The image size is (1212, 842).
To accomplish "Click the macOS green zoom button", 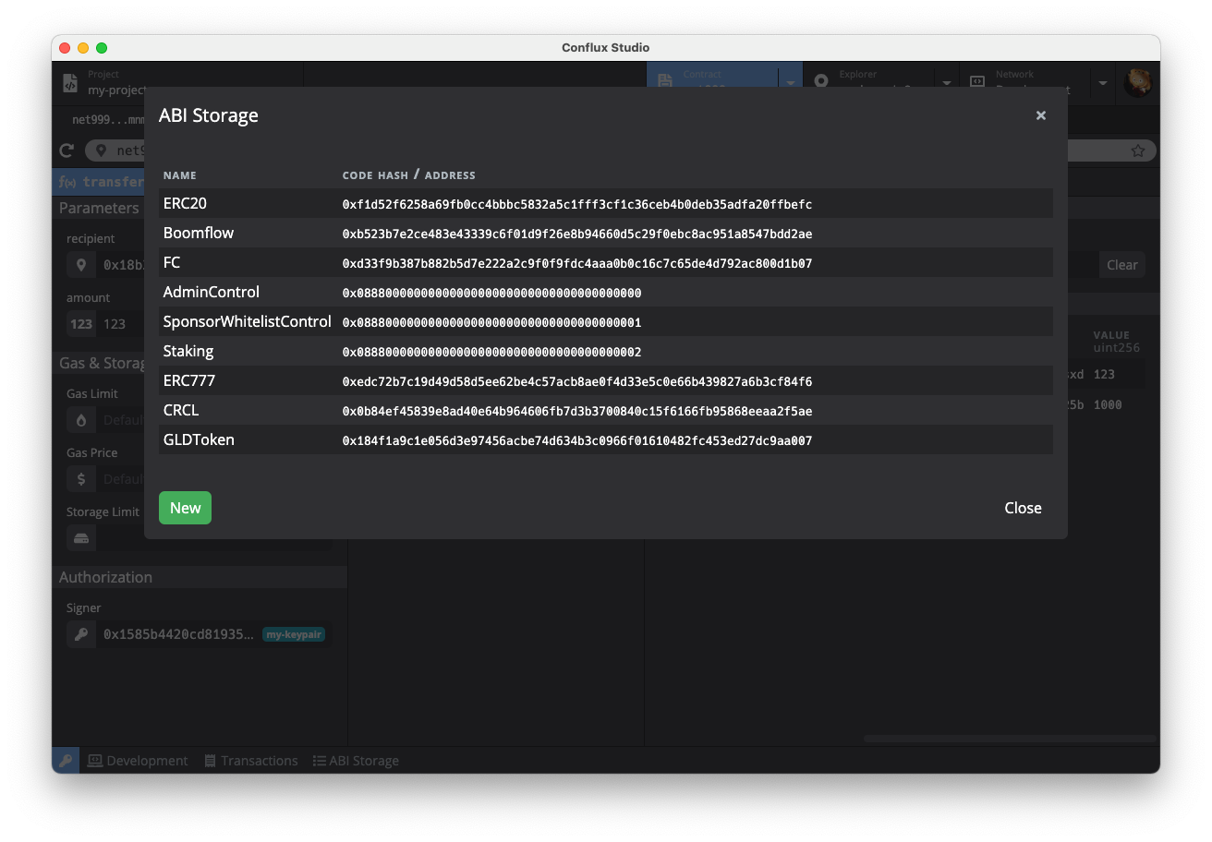I will click(x=102, y=48).
